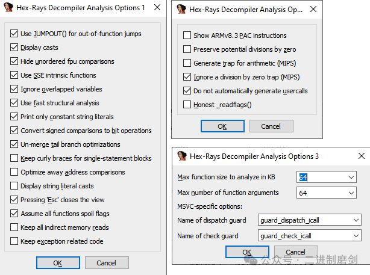Click OK in the truncated 'Analysis Op...' dialog
The width and height of the screenshot is (370, 275).
point(222,126)
